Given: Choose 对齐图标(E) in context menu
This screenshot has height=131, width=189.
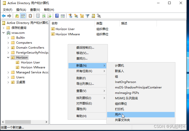Looking at the screenshot, I should (x=88, y=104).
